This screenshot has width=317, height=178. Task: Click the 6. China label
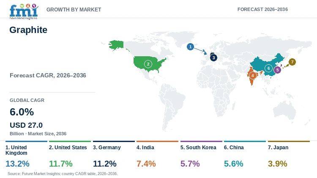(x=234, y=148)
